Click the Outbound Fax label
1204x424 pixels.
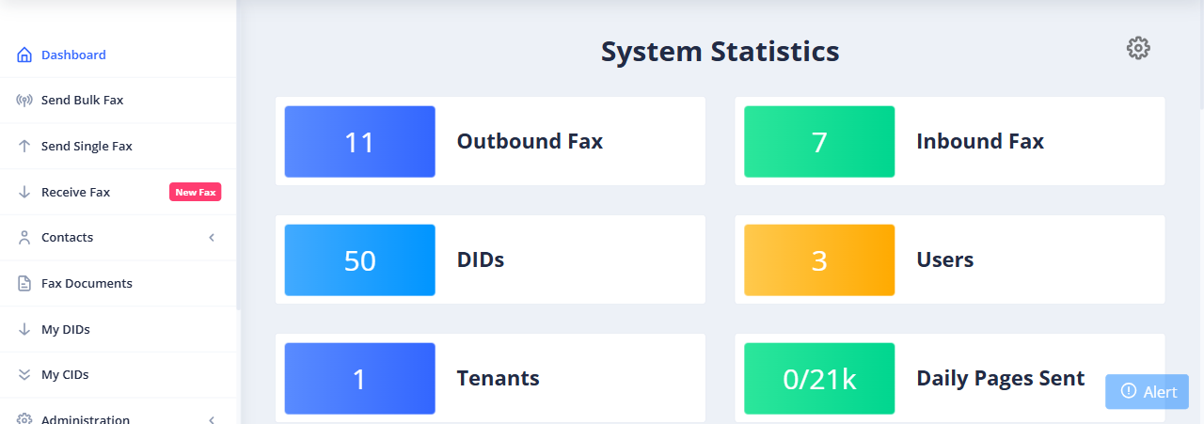530,141
